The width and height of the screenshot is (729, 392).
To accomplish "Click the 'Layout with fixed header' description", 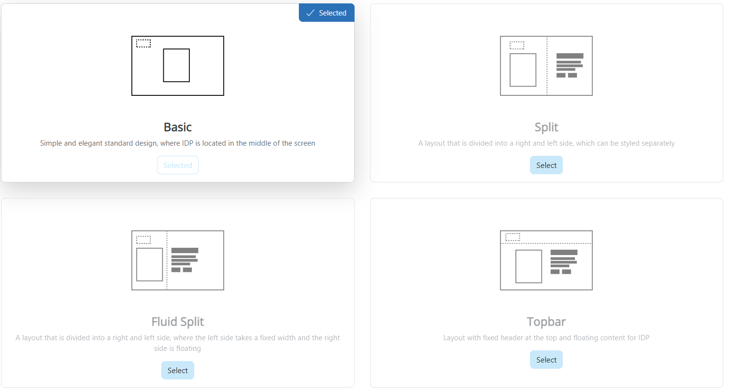I will [x=546, y=338].
